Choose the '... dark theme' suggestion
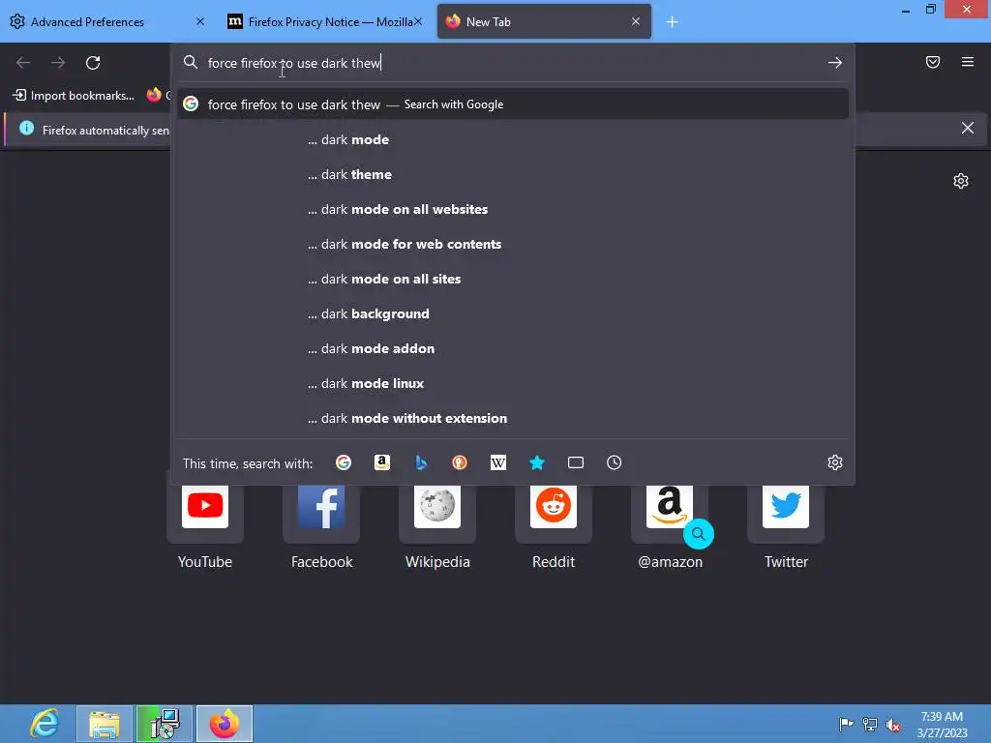 click(513, 174)
